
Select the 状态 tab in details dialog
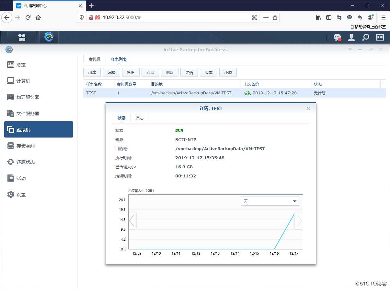121,118
